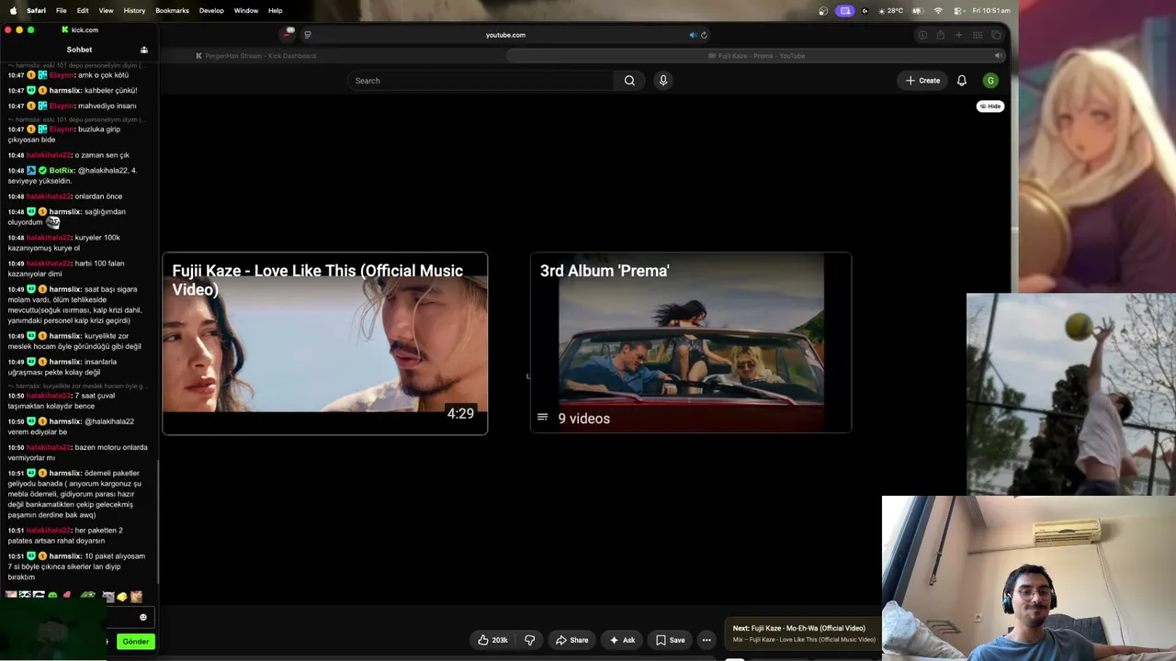Open Safari downloads icon
1176x661 pixels.
pyautogui.click(x=922, y=35)
